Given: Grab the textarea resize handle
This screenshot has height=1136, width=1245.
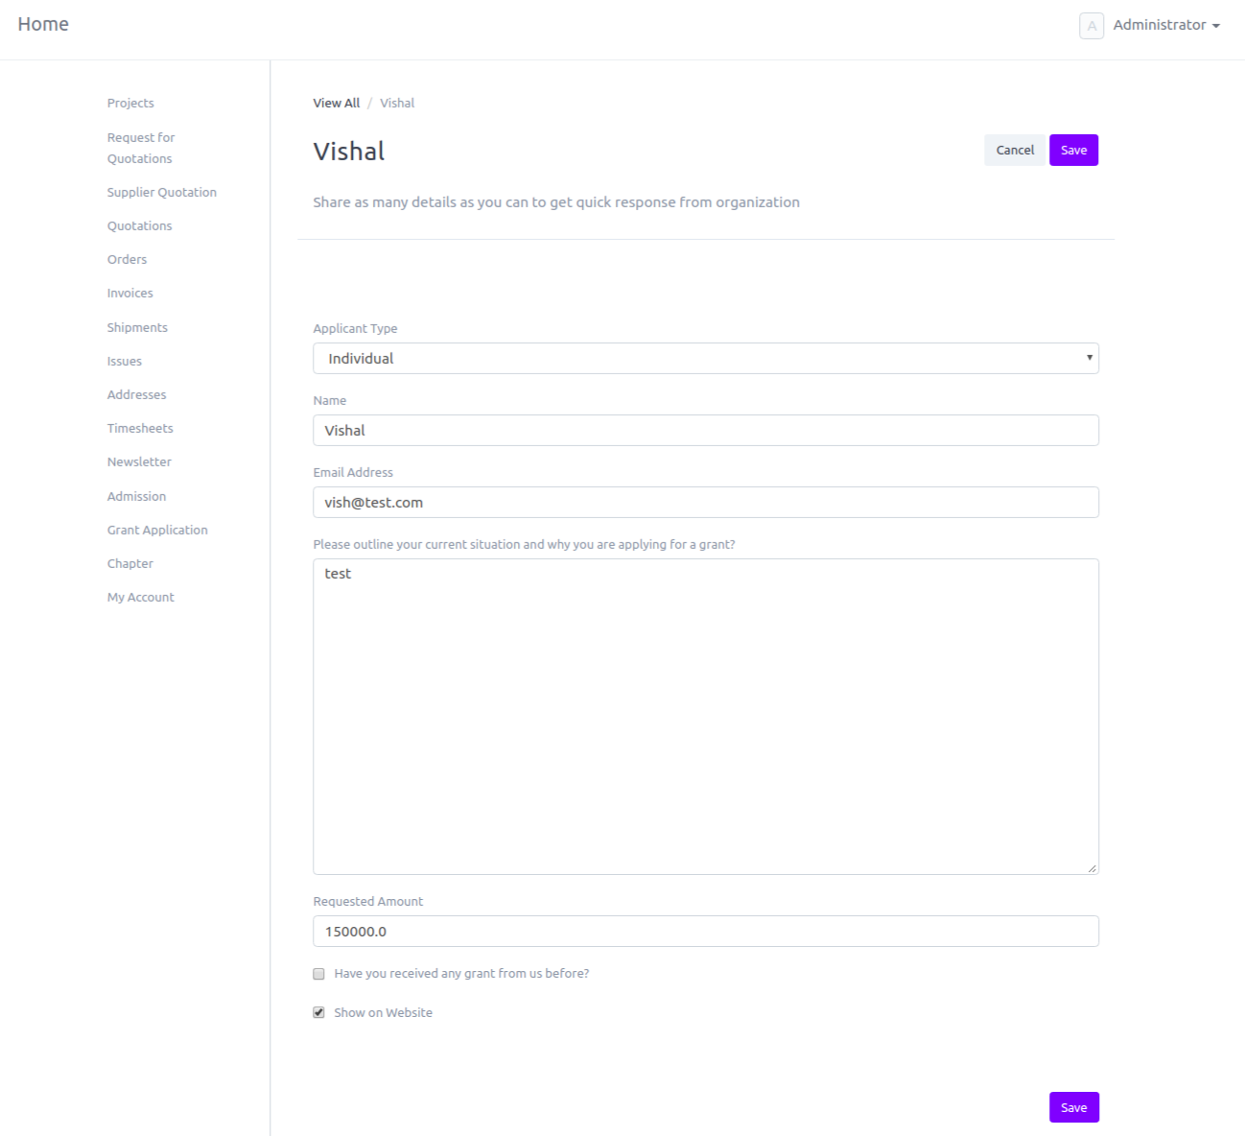Looking at the screenshot, I should tap(1092, 868).
